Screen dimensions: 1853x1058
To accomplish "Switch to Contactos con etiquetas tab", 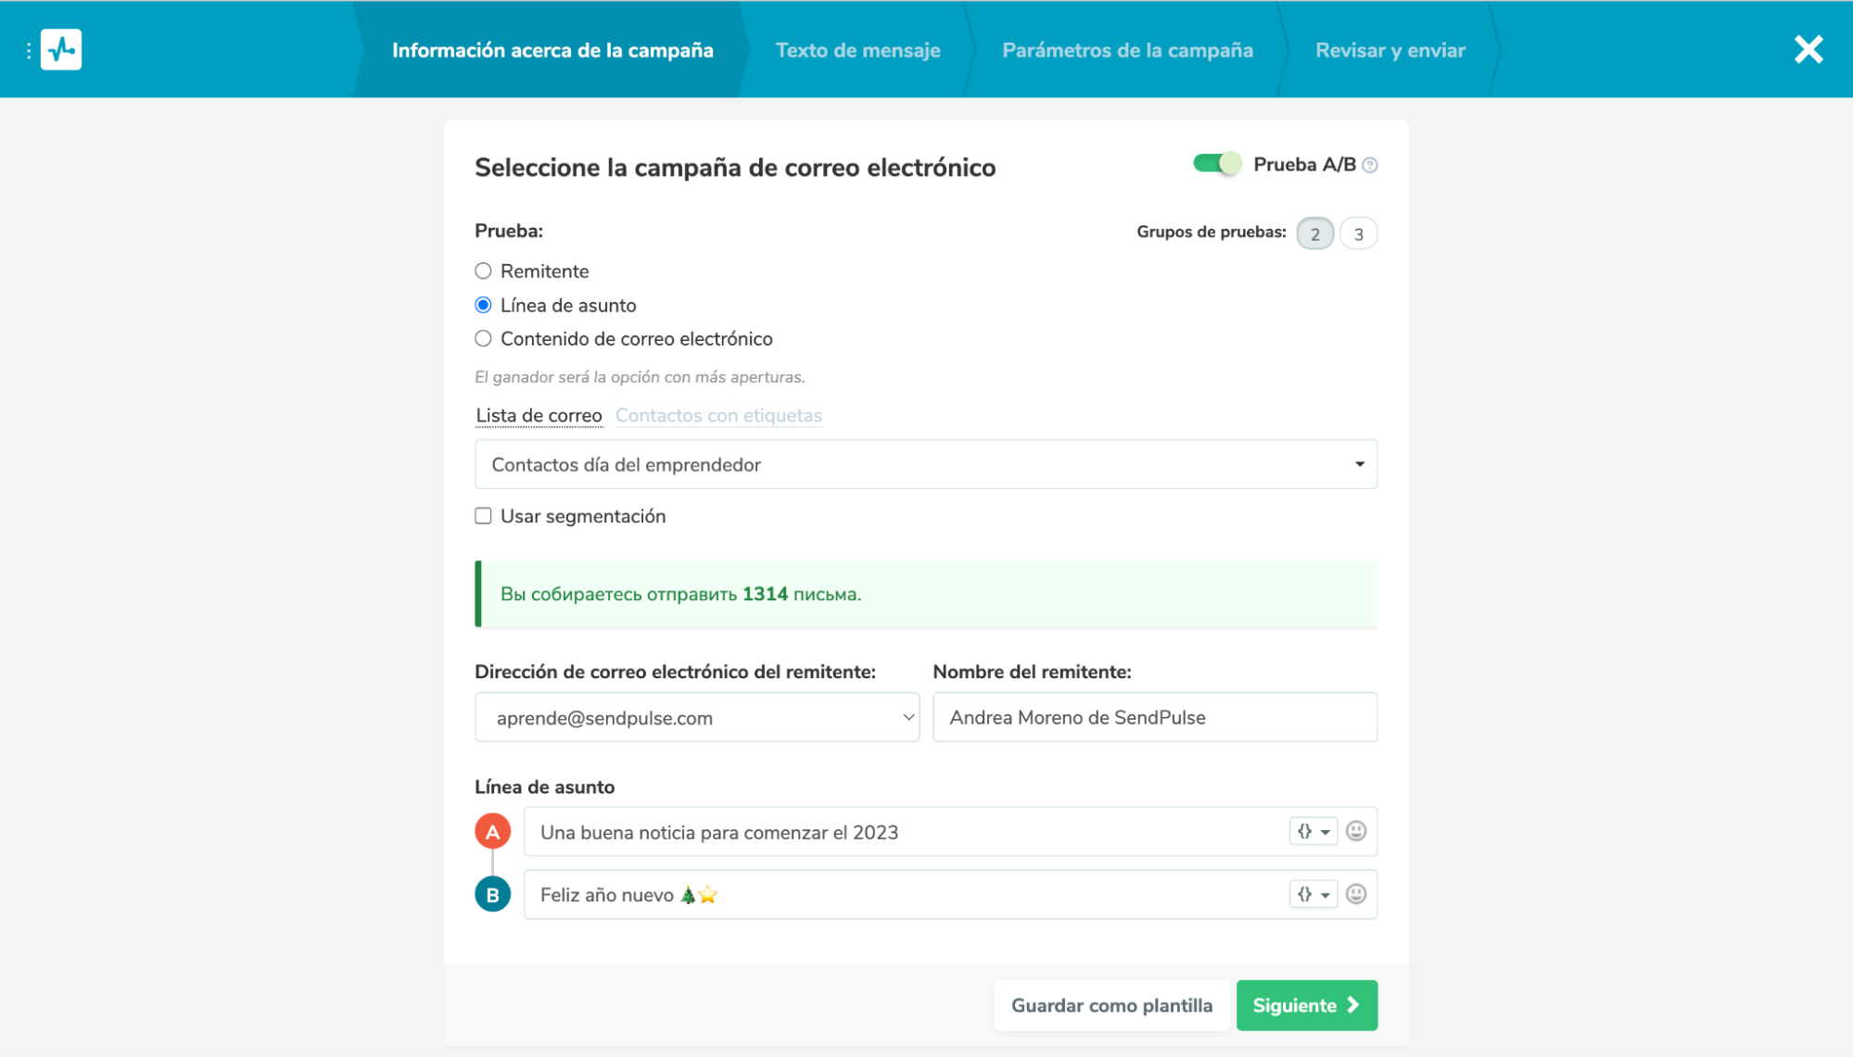I will pyautogui.click(x=718, y=416).
